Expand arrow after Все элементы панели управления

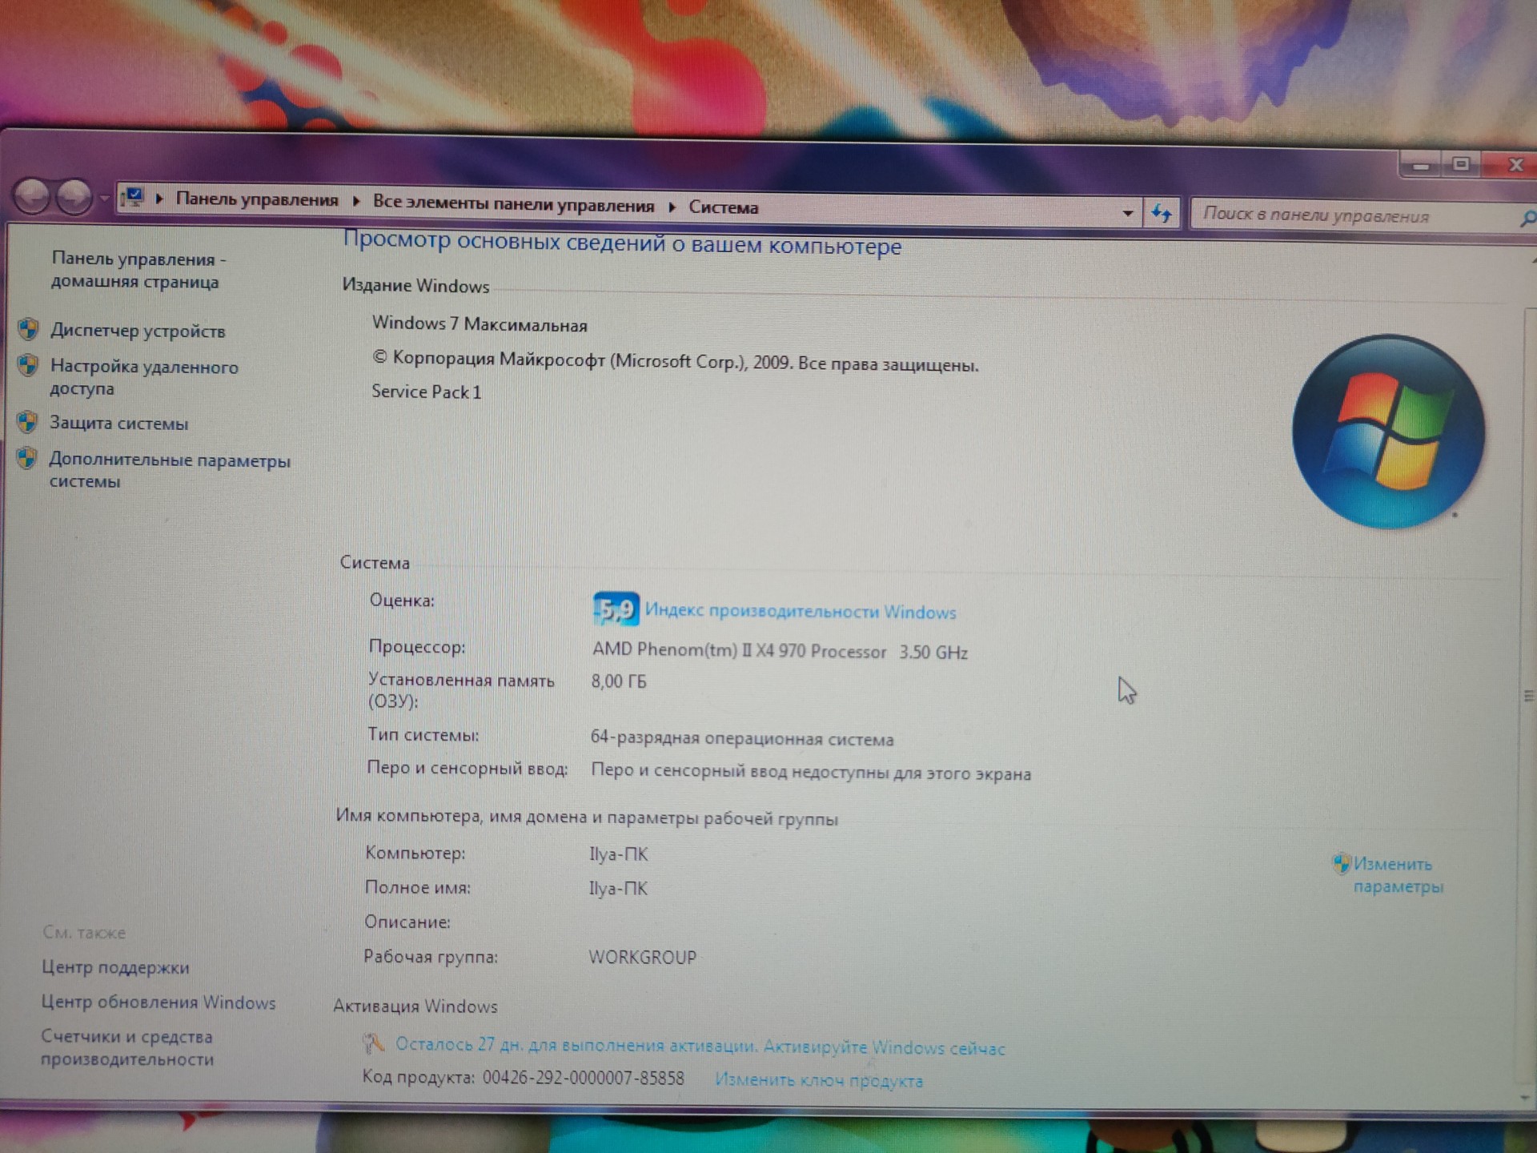(x=672, y=207)
